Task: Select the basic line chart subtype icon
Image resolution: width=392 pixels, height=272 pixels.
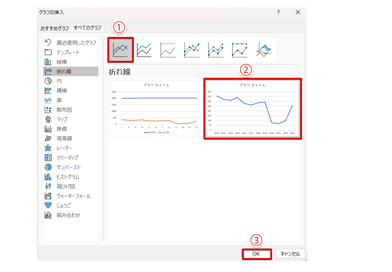Action: click(120, 50)
